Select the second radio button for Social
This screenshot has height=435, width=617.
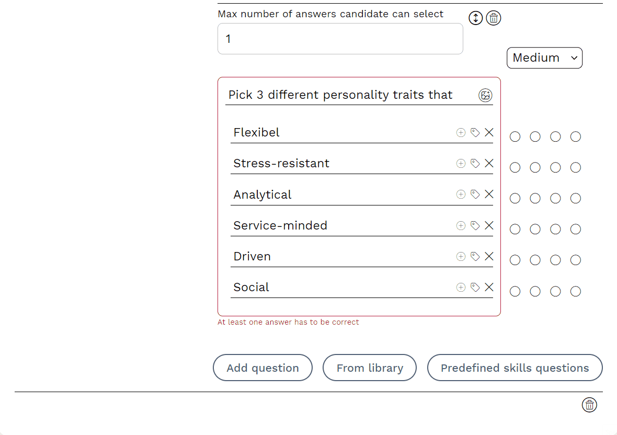pos(535,291)
